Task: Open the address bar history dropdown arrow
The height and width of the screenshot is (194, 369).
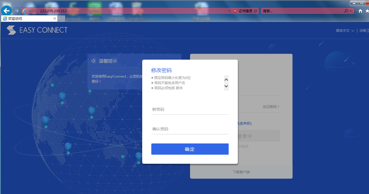Action: (230, 11)
